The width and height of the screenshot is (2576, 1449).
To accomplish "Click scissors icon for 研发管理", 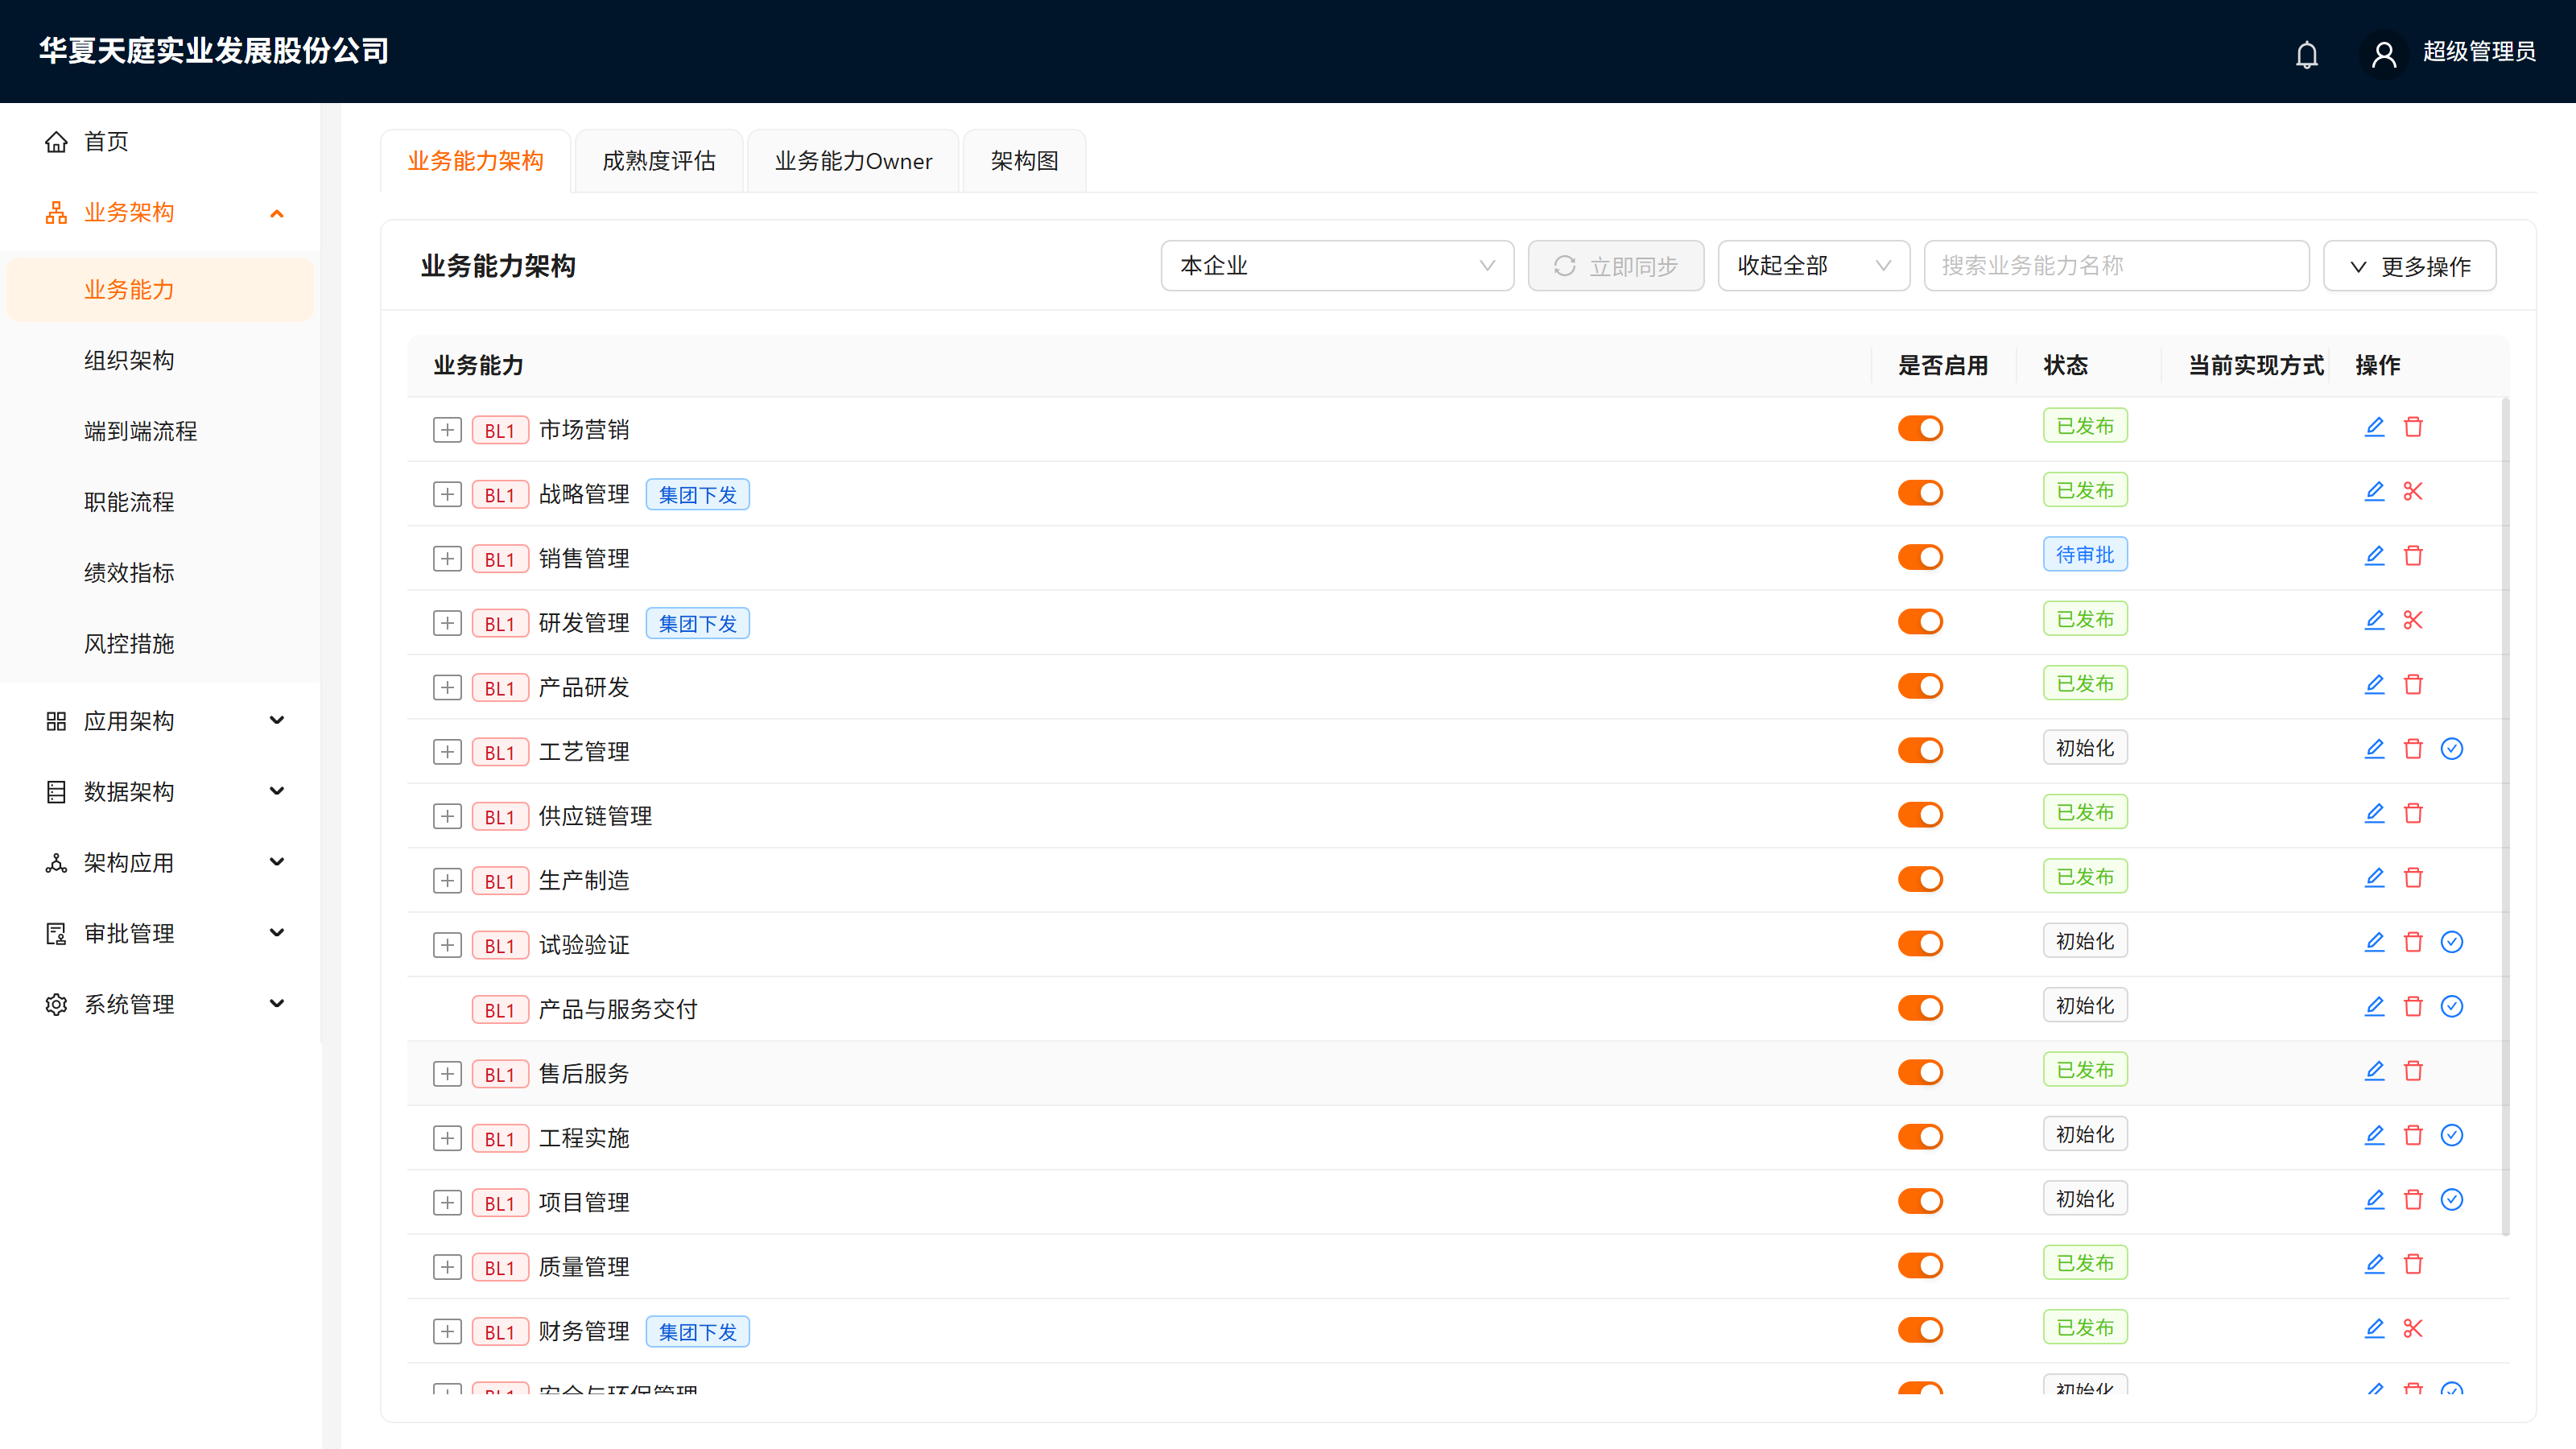I will (2413, 620).
